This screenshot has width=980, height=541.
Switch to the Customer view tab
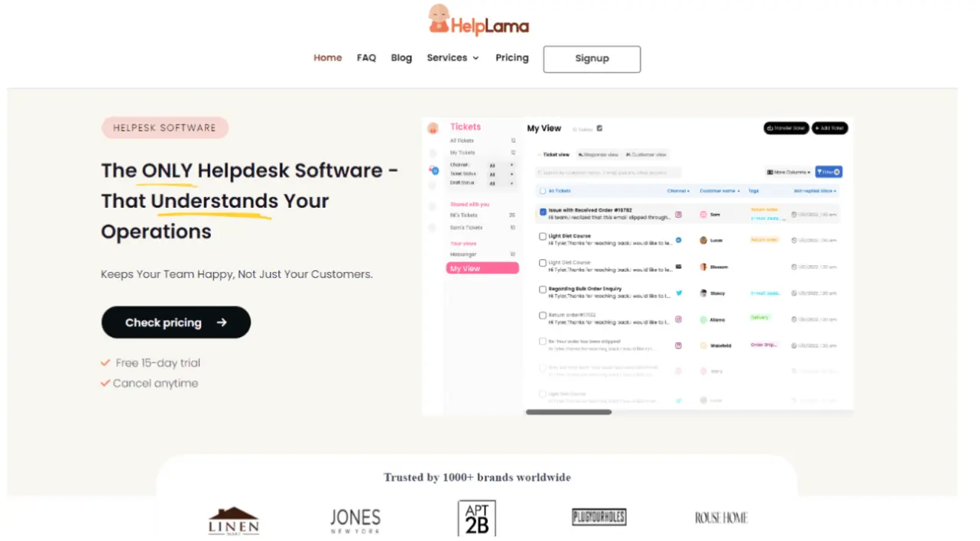pyautogui.click(x=645, y=154)
